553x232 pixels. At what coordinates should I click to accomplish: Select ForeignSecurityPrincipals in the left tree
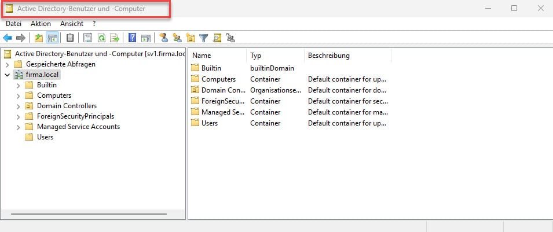coord(75,116)
